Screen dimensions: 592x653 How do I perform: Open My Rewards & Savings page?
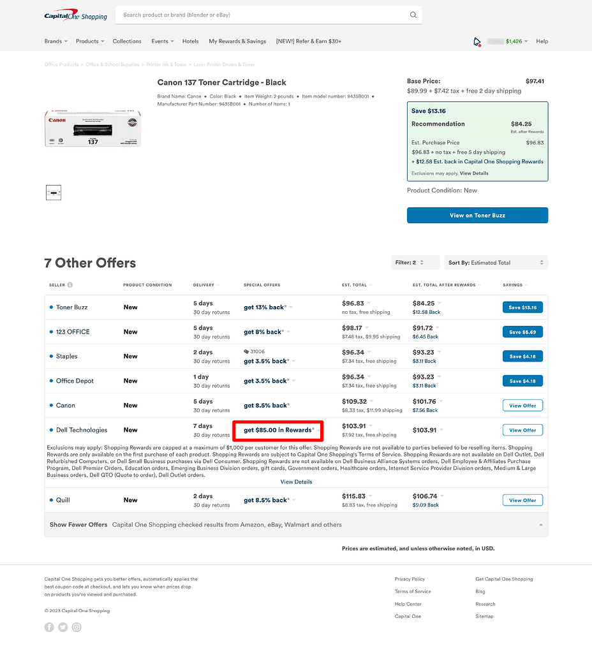pos(237,41)
